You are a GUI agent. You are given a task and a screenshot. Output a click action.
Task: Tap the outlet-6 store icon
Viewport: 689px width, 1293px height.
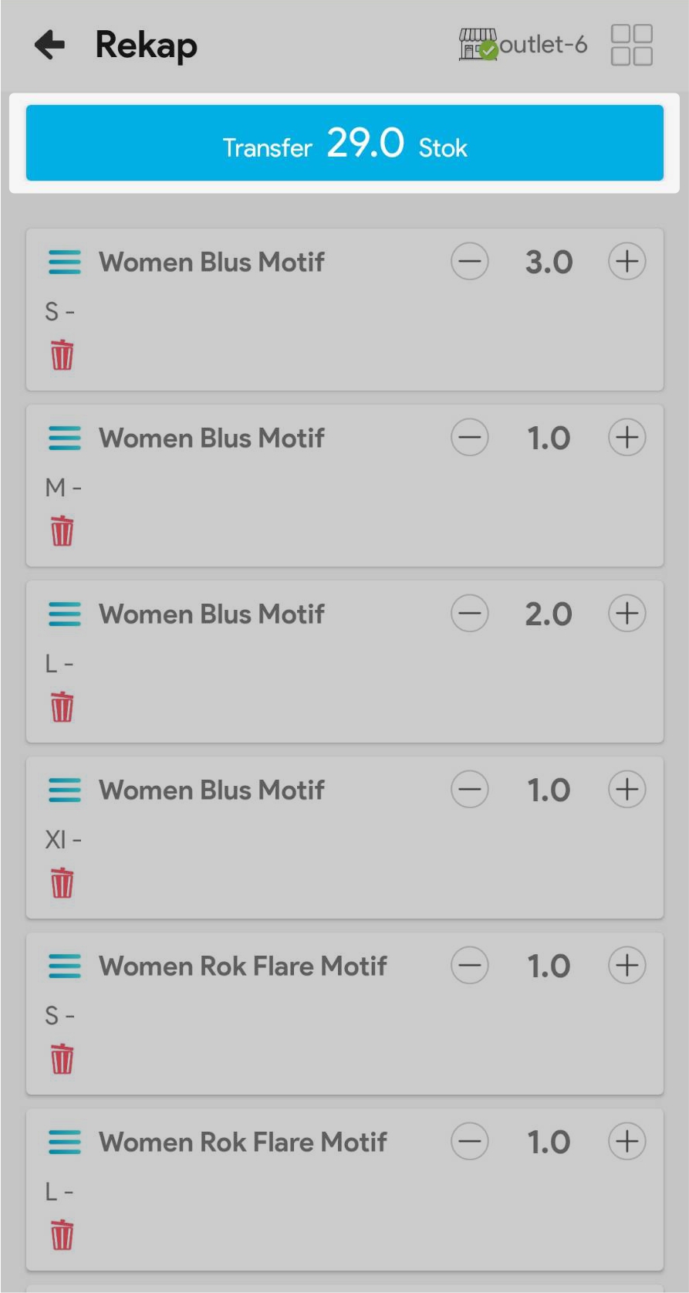pyautogui.click(x=478, y=45)
